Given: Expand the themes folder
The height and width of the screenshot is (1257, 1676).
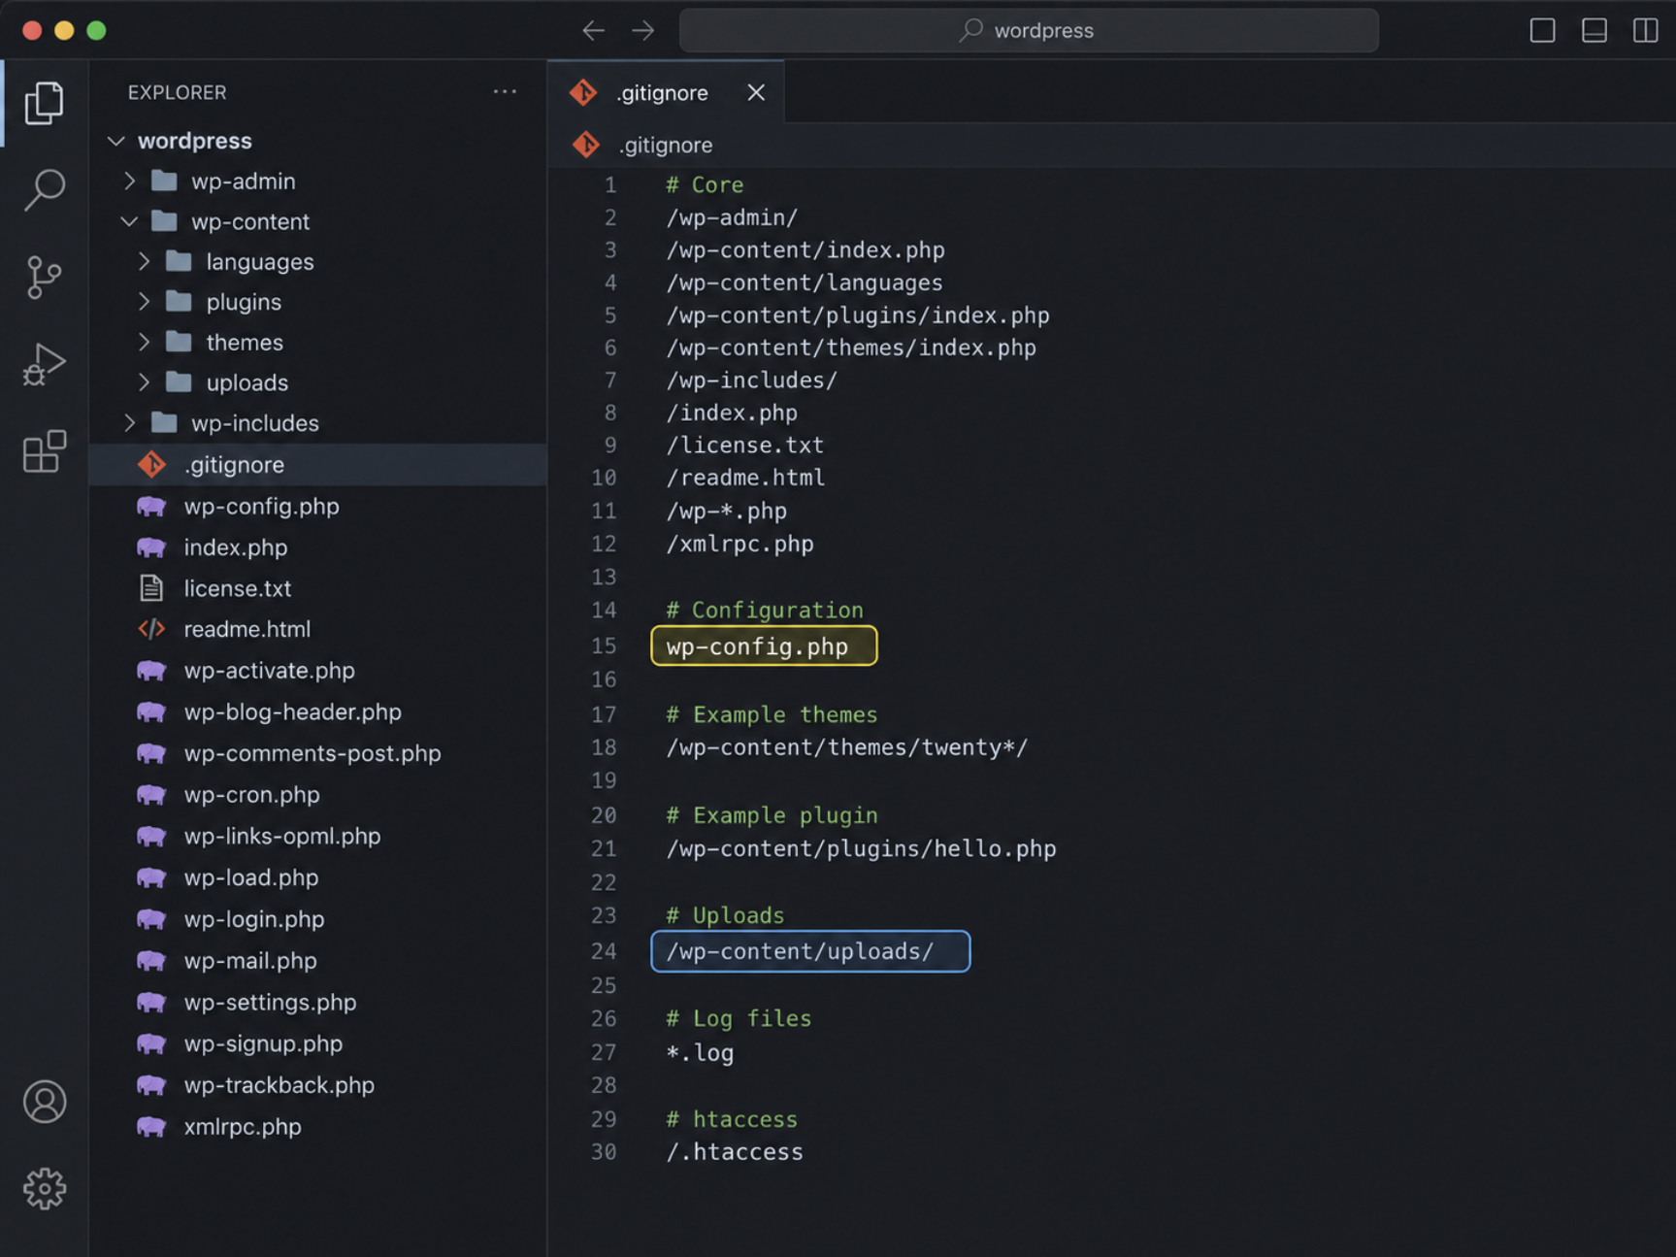Looking at the screenshot, I should tap(145, 343).
